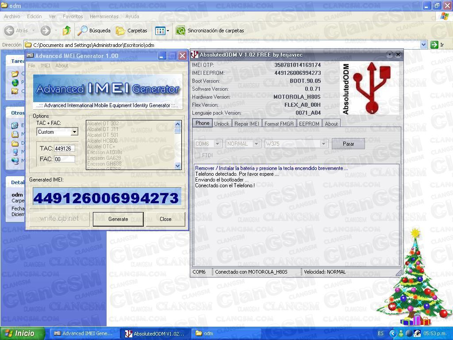The width and height of the screenshot is (453, 340).
Task: Open the Edición menu
Action: coord(35,16)
